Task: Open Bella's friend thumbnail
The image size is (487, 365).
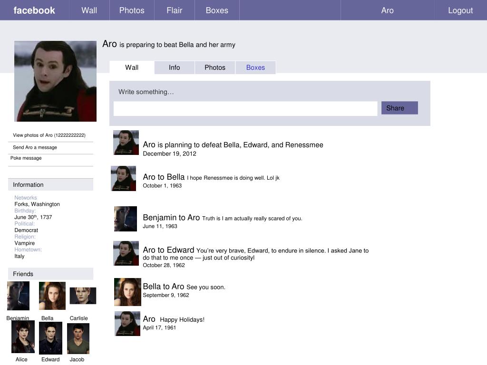Action: (x=52, y=296)
